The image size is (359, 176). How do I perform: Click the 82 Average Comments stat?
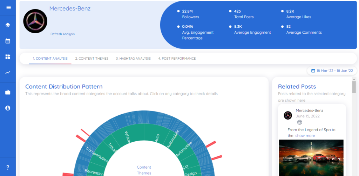tap(304, 29)
